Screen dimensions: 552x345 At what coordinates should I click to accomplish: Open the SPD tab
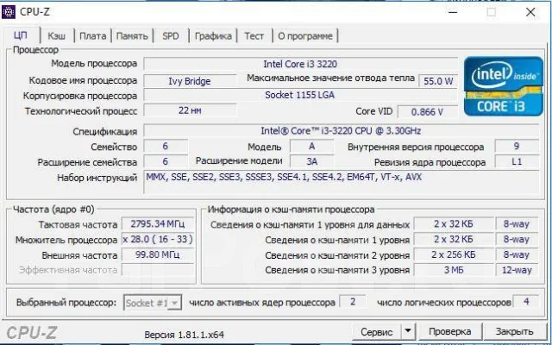(x=171, y=36)
